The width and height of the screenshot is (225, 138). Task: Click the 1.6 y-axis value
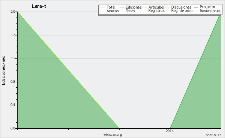(13, 35)
